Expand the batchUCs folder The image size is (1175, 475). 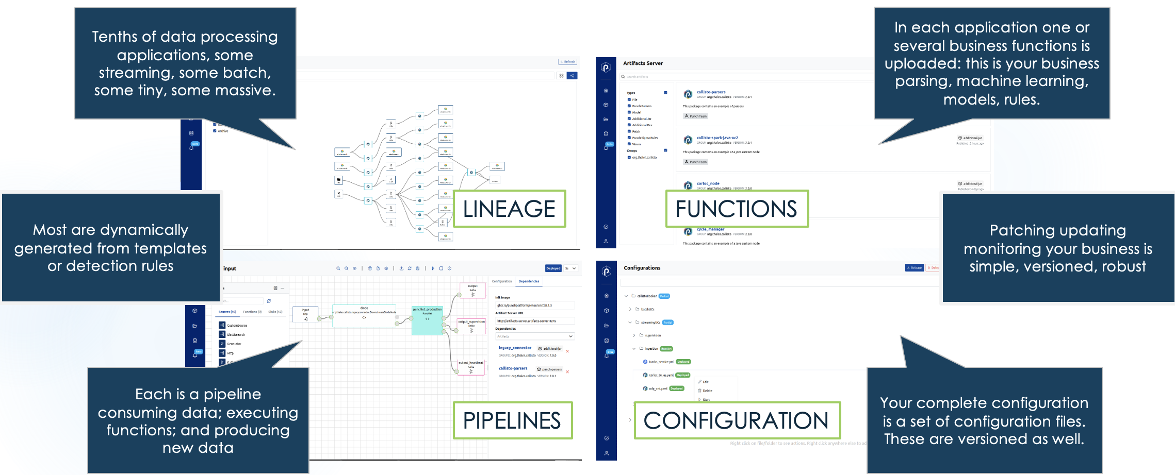pos(630,309)
